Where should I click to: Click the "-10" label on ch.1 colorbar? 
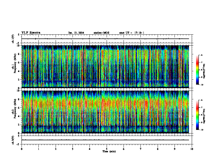[x=202, y=85]
